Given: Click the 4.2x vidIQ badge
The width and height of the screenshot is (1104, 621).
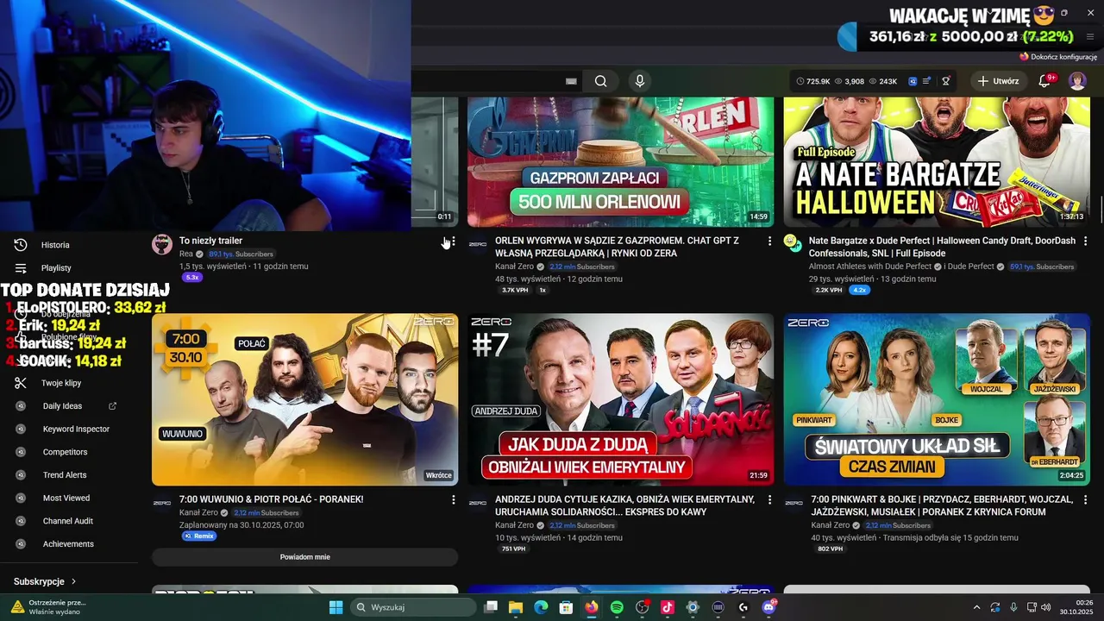Looking at the screenshot, I should pos(859,291).
